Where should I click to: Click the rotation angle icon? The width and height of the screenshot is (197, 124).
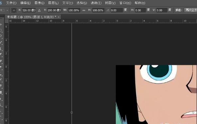click(108, 10)
